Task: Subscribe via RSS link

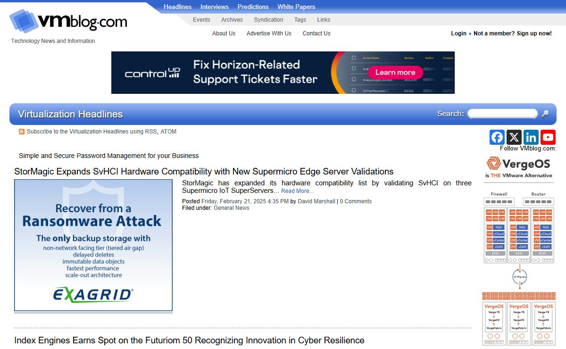Action: 151,132
